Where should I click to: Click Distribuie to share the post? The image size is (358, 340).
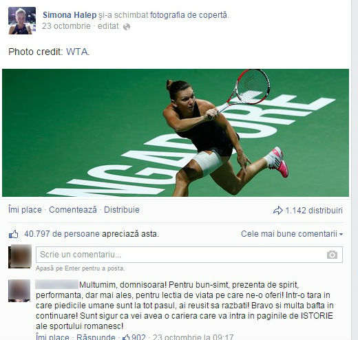click(122, 210)
